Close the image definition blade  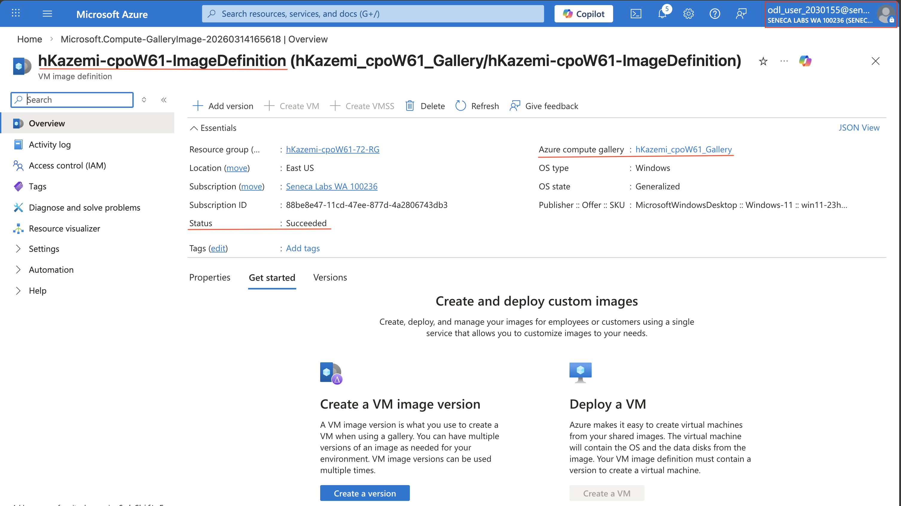tap(876, 61)
